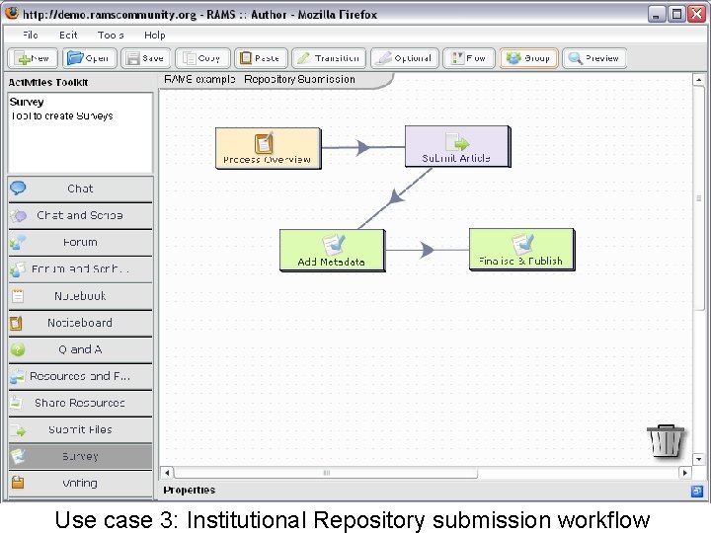This screenshot has height=533, width=711.
Task: Click the Voting box icon
Action: coord(18,483)
